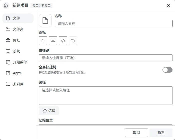This screenshot has width=175, height=140.
Task: Click the 路径 text area
Action: pos(105,96)
